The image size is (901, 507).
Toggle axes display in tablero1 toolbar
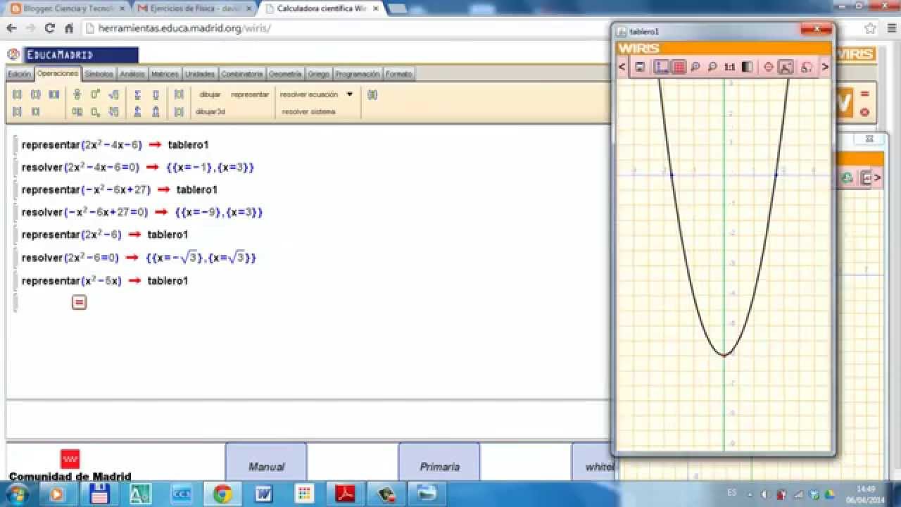pos(661,67)
